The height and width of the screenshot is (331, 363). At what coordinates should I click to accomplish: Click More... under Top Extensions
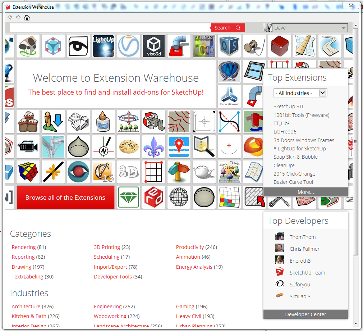(305, 192)
